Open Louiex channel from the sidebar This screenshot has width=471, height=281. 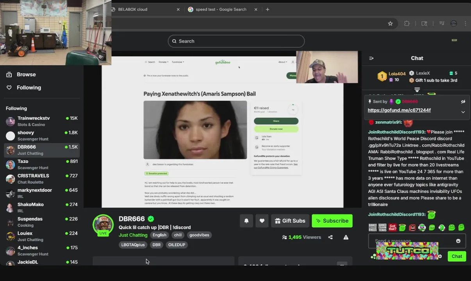click(42, 237)
